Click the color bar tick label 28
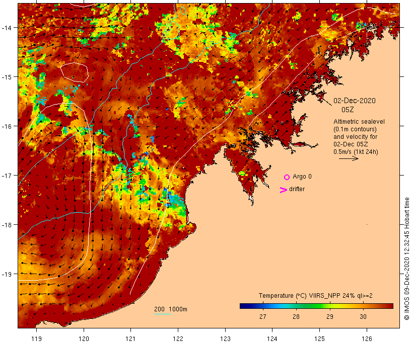The height and width of the screenshot is (342, 413). [296, 317]
